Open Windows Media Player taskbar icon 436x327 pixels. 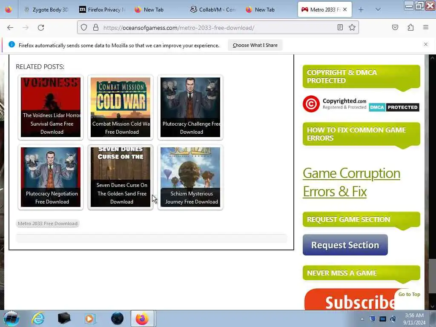coord(90,318)
